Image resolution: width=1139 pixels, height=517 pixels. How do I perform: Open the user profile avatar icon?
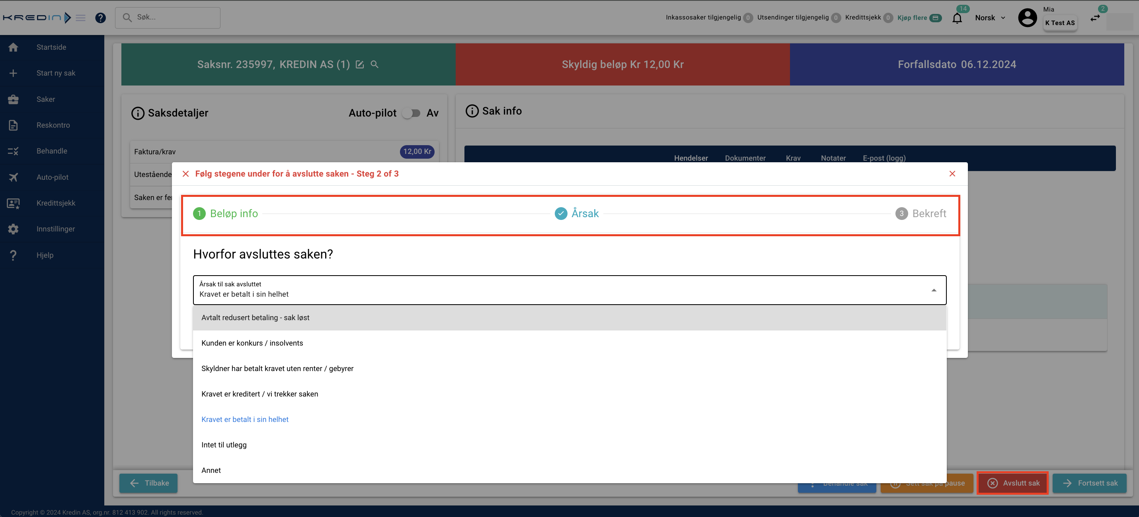[x=1027, y=17]
